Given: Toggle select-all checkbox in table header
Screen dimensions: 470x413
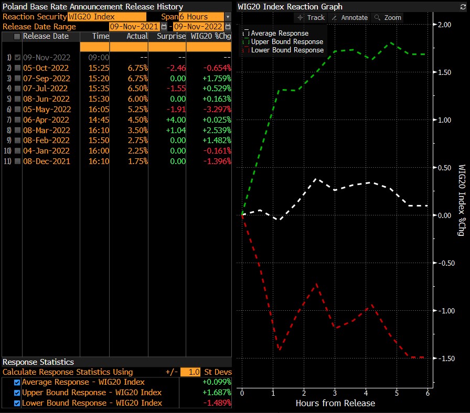Looking at the screenshot, I should click(17, 37).
